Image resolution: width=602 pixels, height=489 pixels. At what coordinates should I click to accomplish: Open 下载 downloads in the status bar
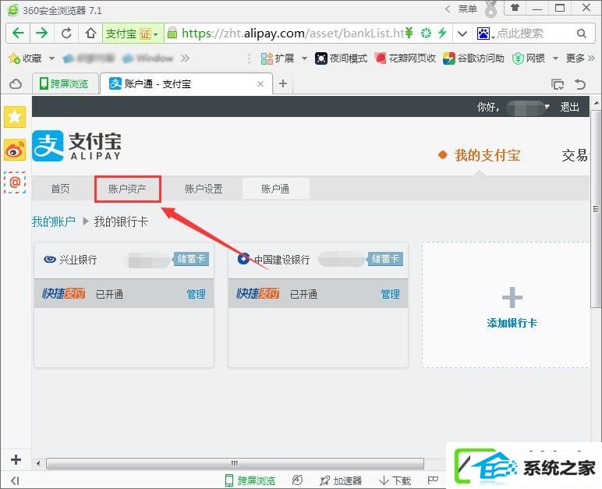[395, 480]
